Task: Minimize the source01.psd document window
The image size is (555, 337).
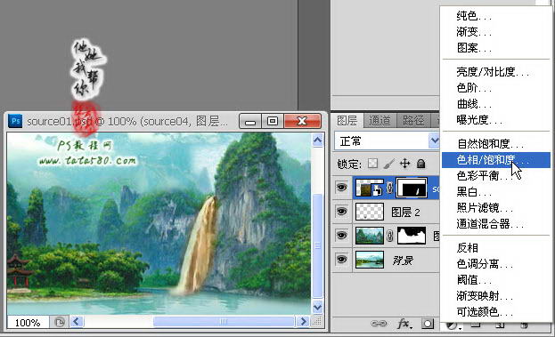Action: click(x=250, y=121)
